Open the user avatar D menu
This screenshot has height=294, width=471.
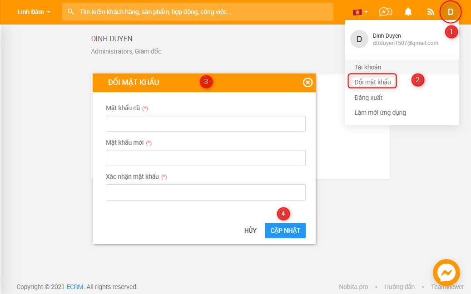[450, 12]
